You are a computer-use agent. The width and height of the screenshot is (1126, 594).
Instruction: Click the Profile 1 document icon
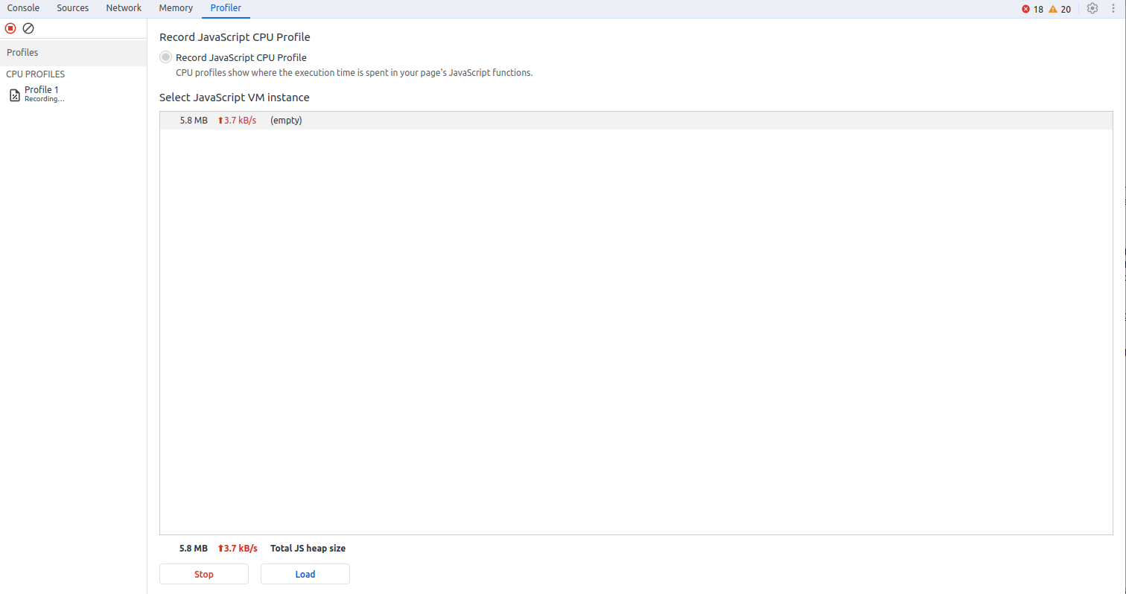point(14,93)
